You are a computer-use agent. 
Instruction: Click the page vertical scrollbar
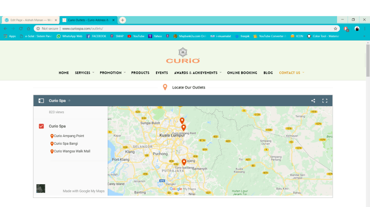click(x=368, y=60)
